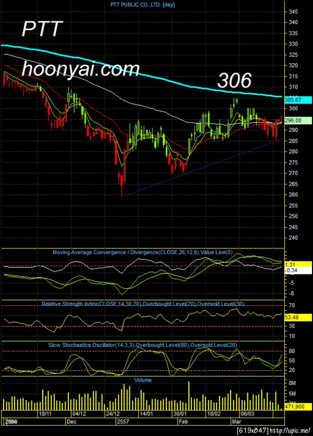The width and height of the screenshot is (313, 436).
Task: Select the Volume panel title
Action: [x=143, y=380]
